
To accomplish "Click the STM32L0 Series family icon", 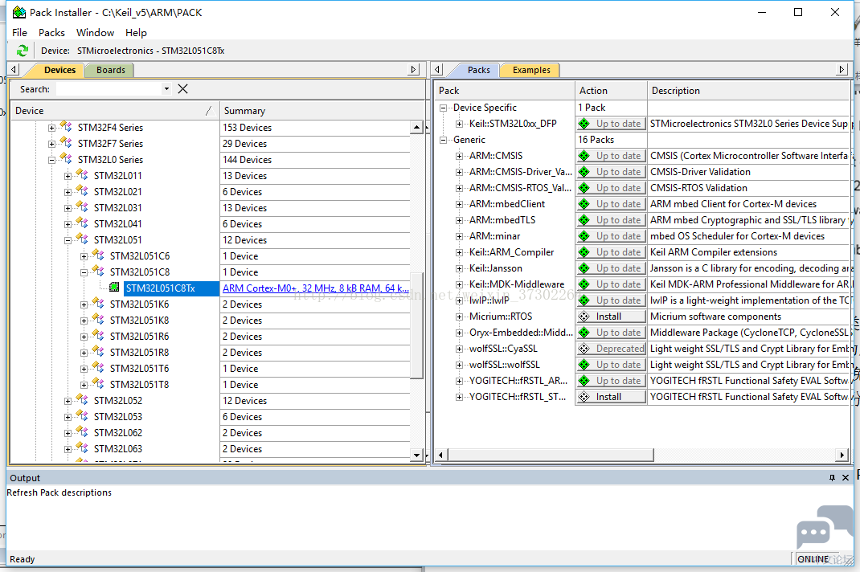I will (x=66, y=159).
